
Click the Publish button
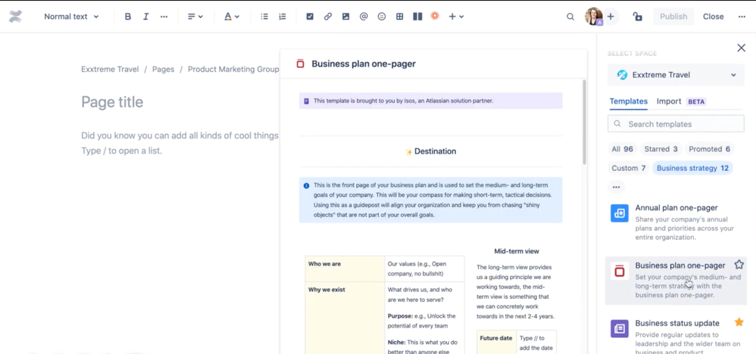[x=673, y=17]
